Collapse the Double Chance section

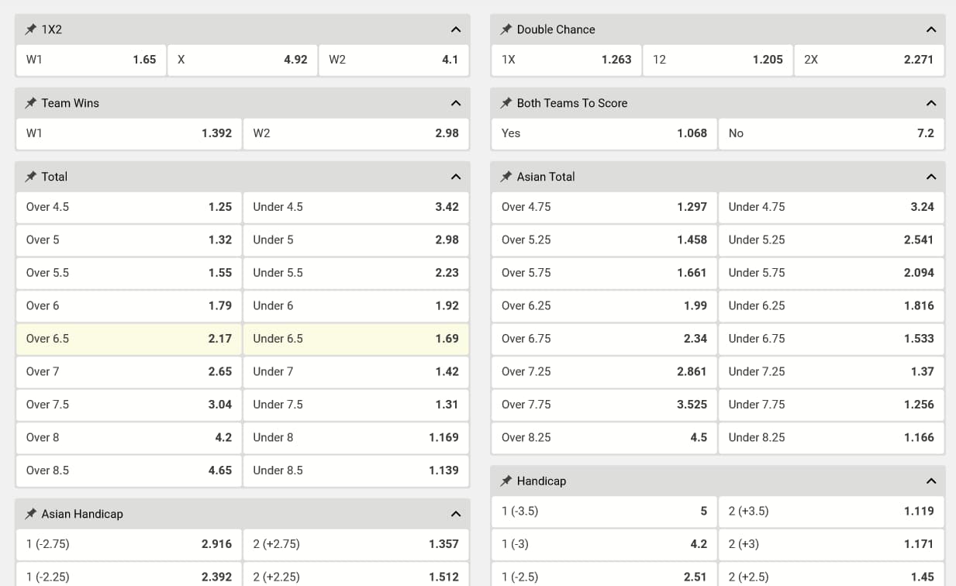[x=931, y=29]
